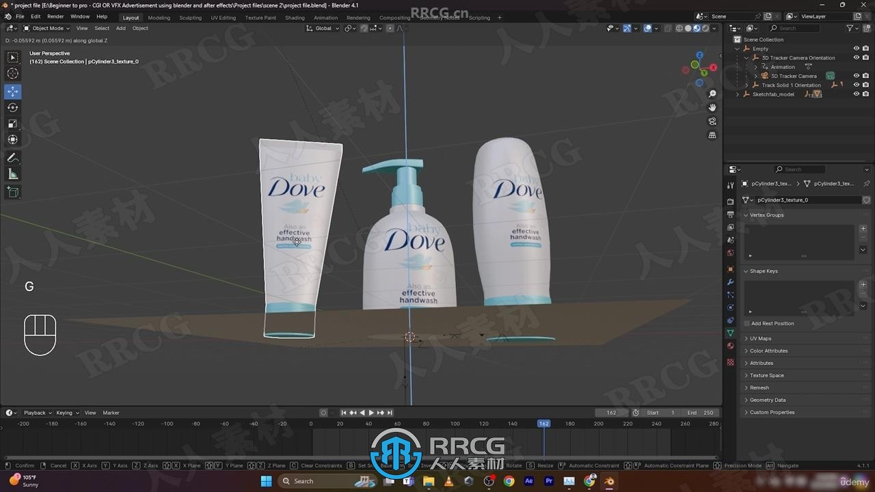875x492 pixels.
Task: Select solid viewport shading sphere
Action: [688, 28]
